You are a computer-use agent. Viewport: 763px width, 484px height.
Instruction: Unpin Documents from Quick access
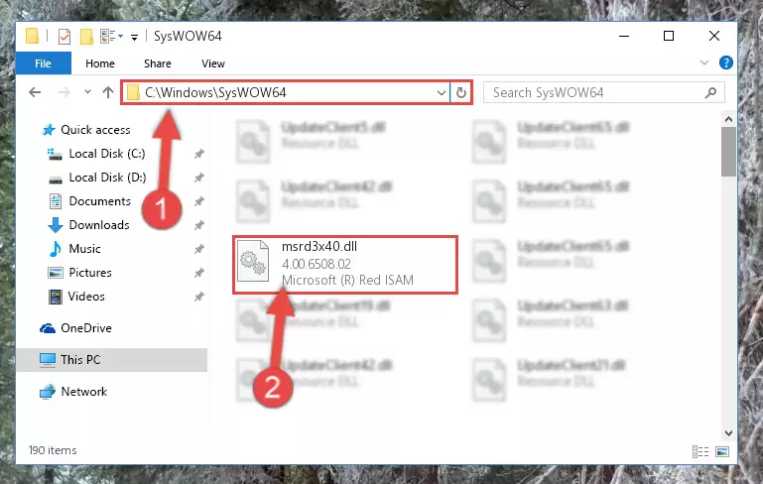coord(198,201)
